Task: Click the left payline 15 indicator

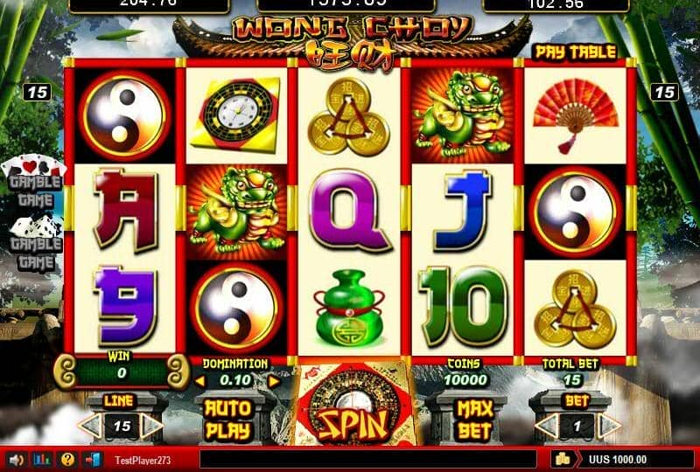Action: tap(37, 93)
